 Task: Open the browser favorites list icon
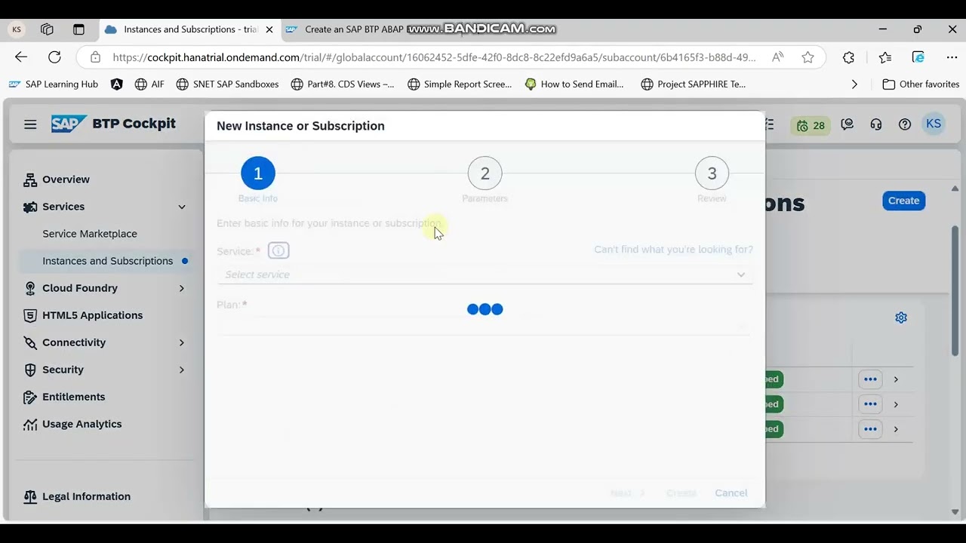pyautogui.click(x=885, y=57)
